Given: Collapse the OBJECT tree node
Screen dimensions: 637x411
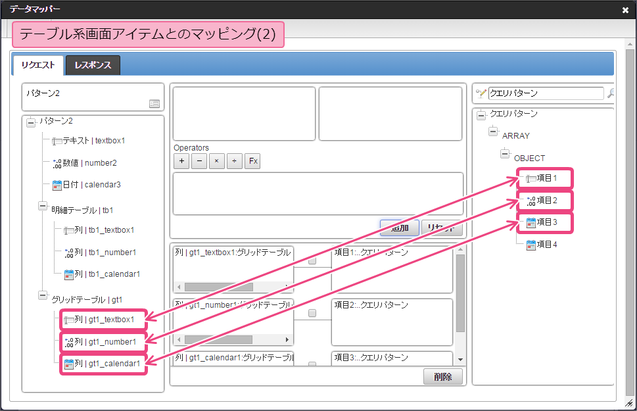Looking at the screenshot, I should coord(505,154).
